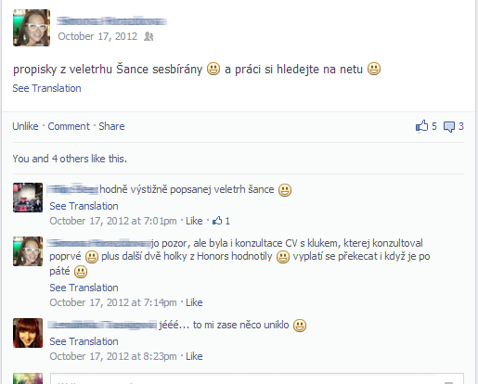Click thumbs-up icon on 7:01pm comment
Viewport: 478px width, 384px height.
click(217, 221)
